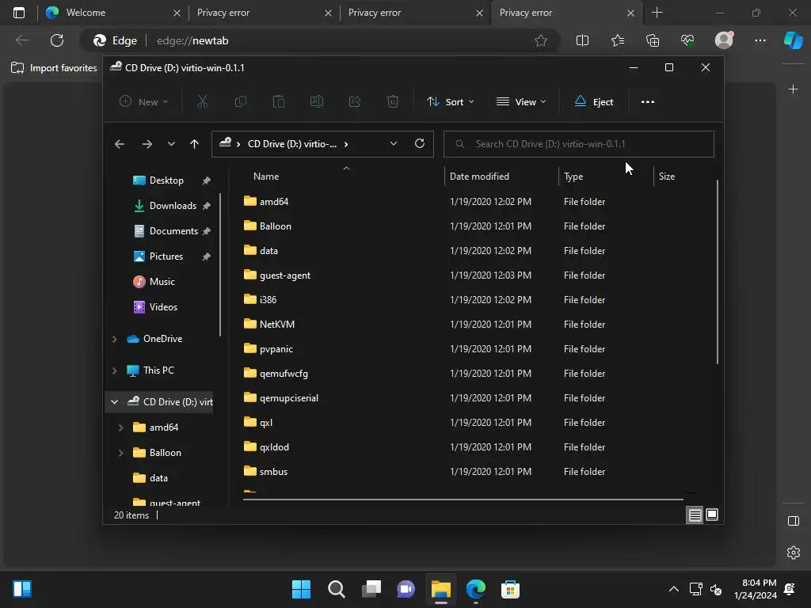The width and height of the screenshot is (811, 608).
Task: Click the Edge address bar showing edge://newtab
Action: coord(321,40)
